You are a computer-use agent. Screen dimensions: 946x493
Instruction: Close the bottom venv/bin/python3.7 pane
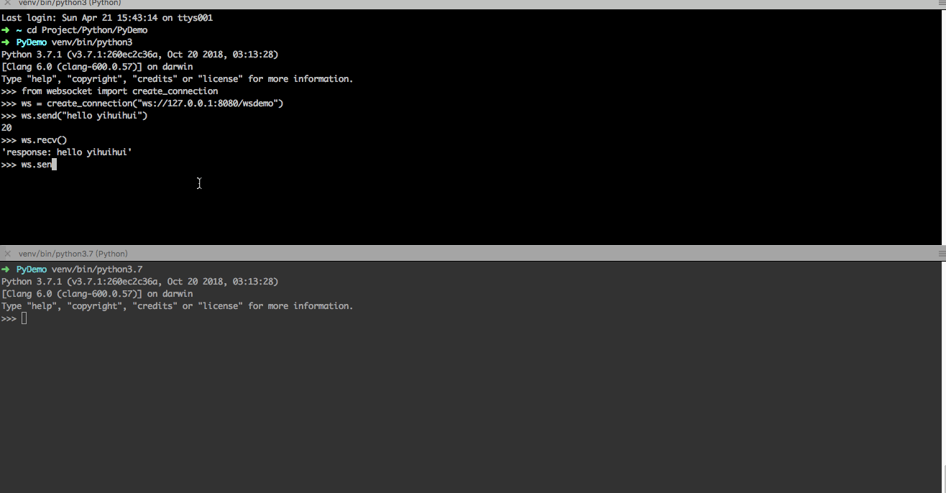7,254
